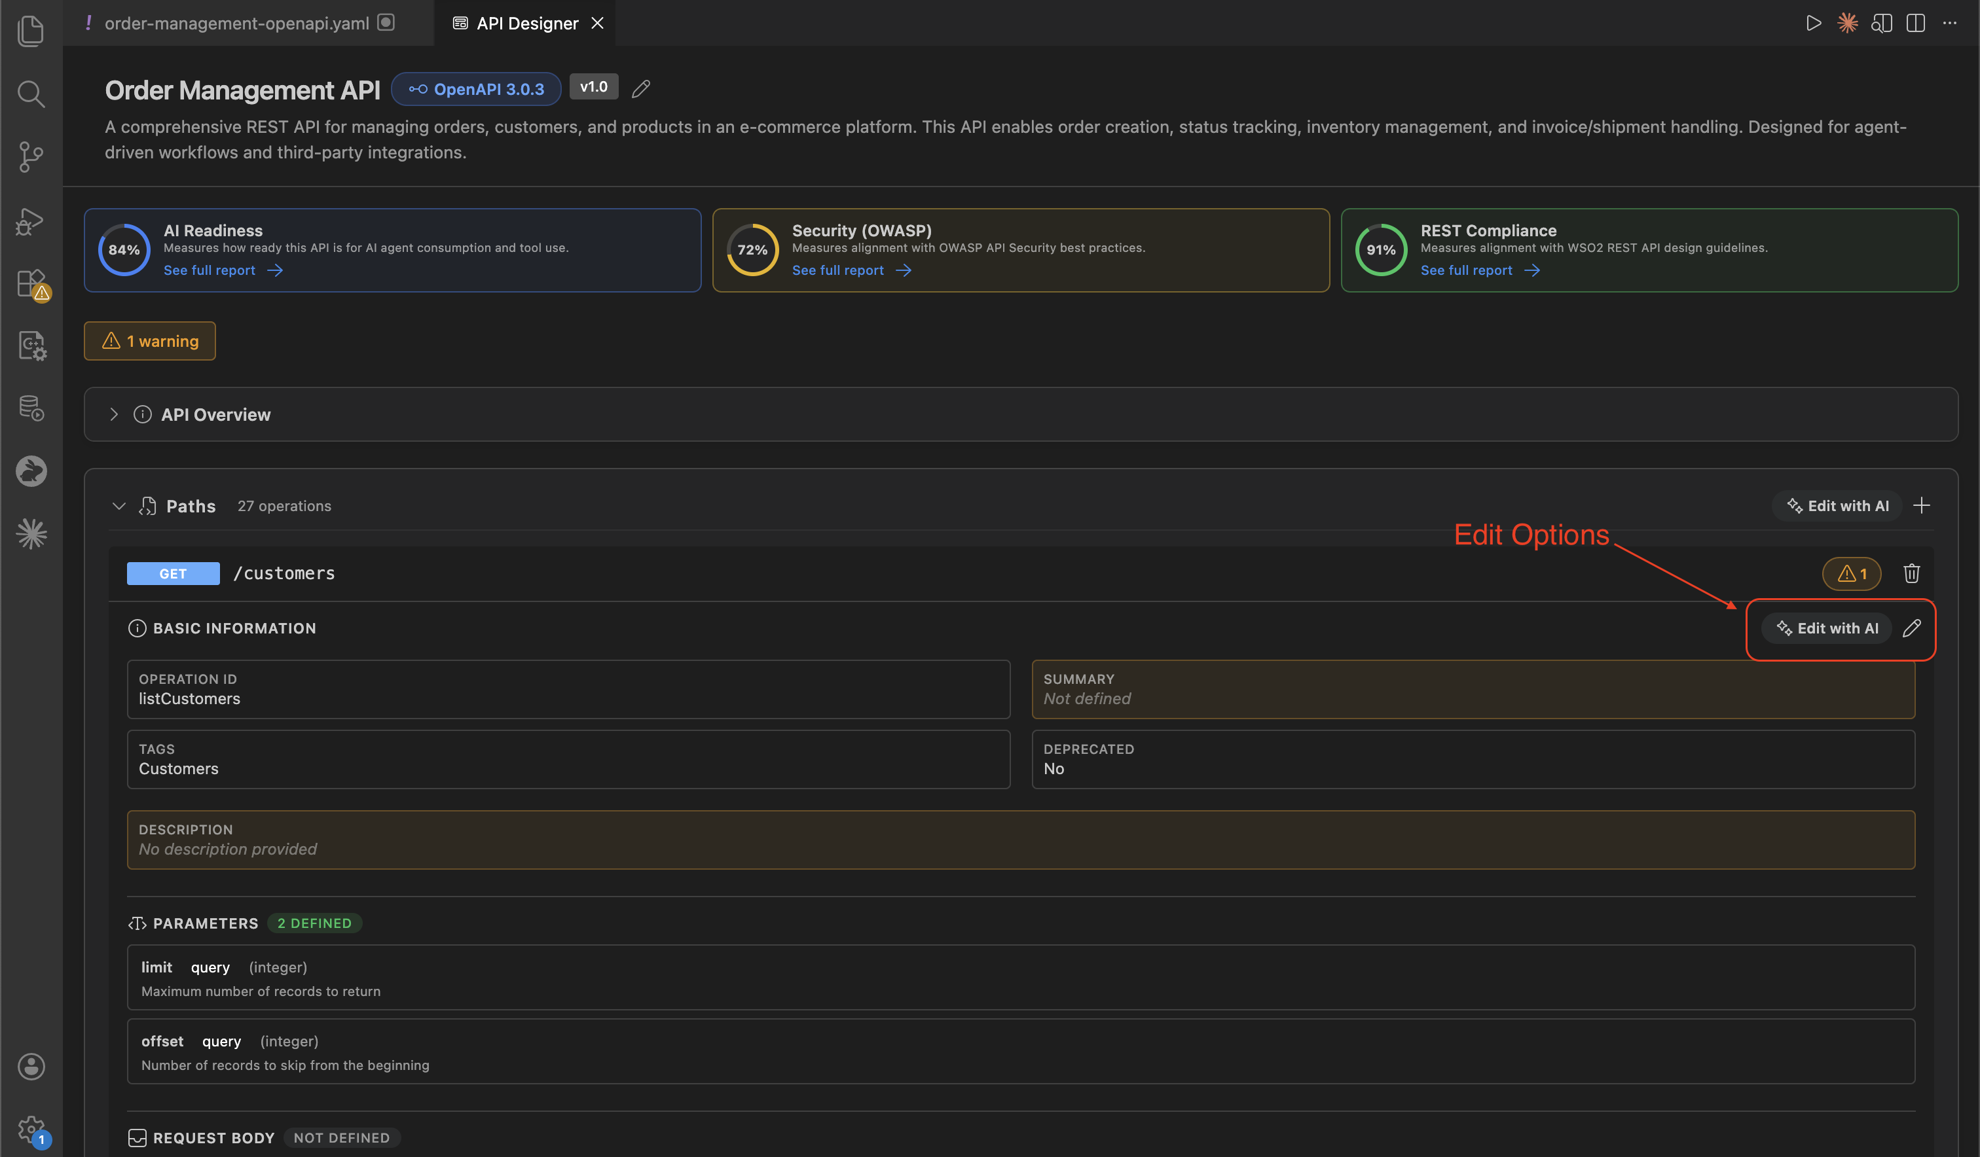The height and width of the screenshot is (1157, 1980).
Task: Select the API Designer tab
Action: tap(526, 23)
